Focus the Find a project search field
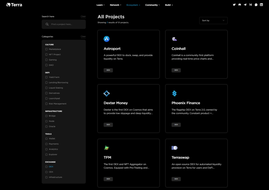The width and height of the screenshot is (269, 190). pos(64,24)
